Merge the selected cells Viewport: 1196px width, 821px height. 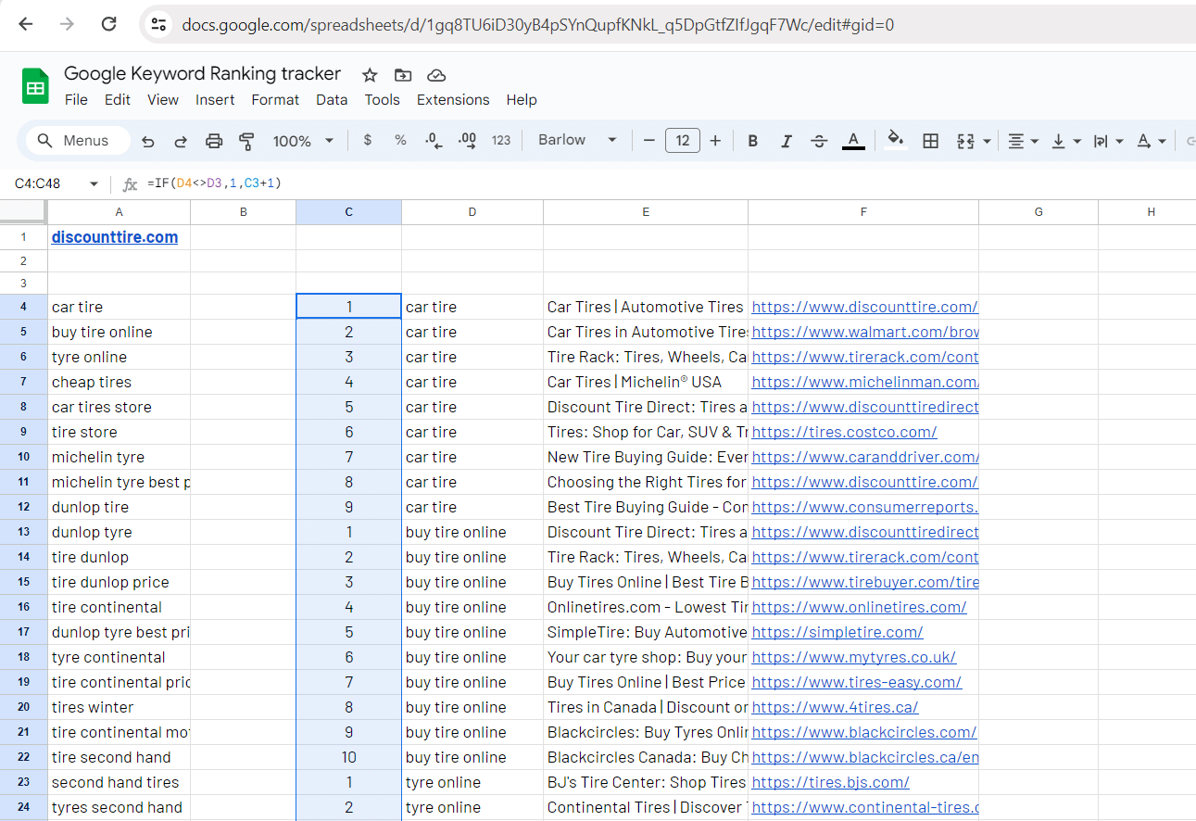tap(965, 141)
